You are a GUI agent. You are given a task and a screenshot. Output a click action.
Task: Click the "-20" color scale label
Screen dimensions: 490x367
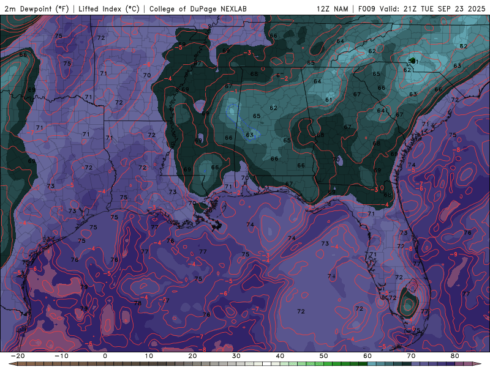(18, 356)
